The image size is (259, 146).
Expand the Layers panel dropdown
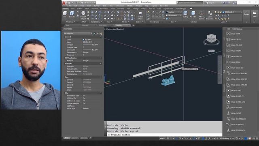point(224,22)
